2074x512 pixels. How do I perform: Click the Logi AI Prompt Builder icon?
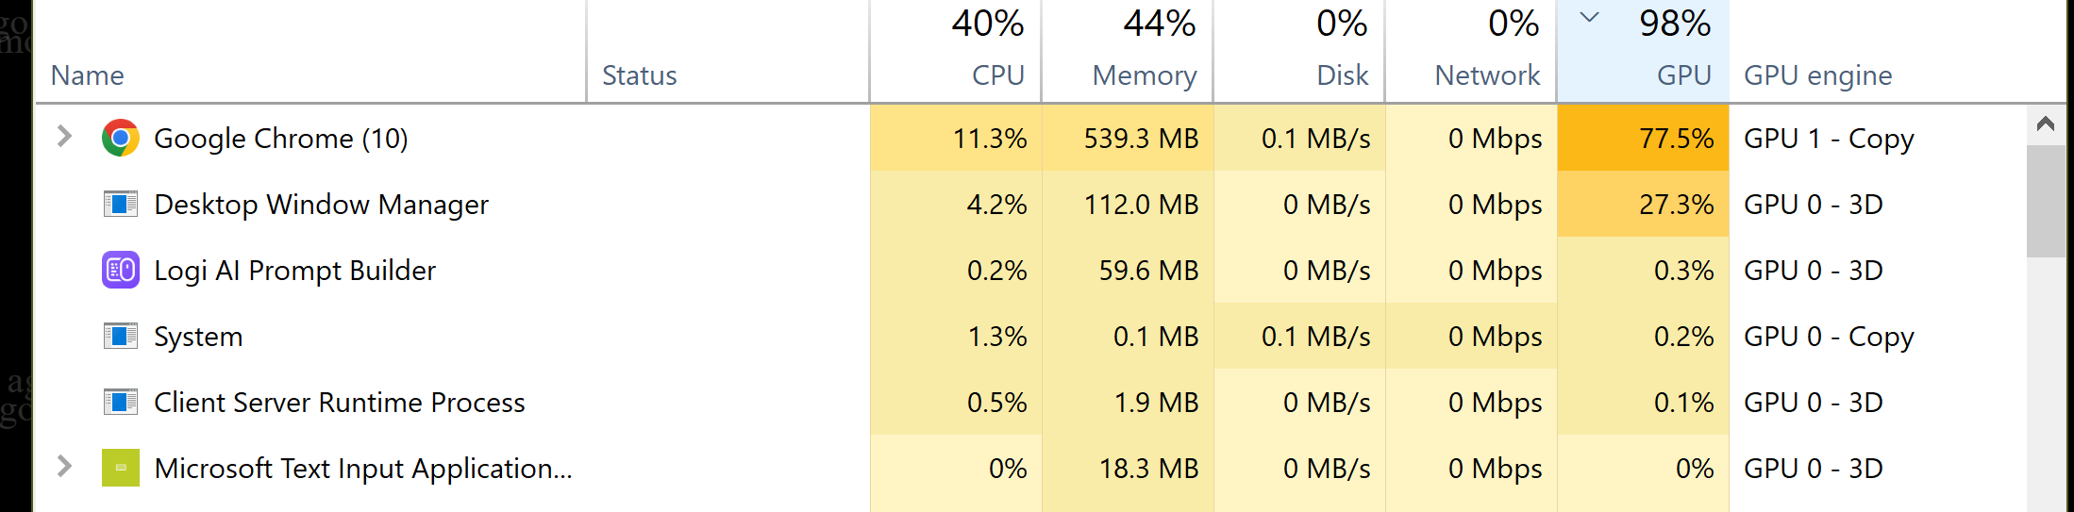pyautogui.click(x=121, y=271)
